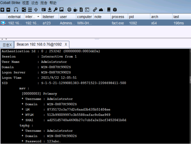The width and height of the screenshot is (191, 144).
Task: Open the 攻击 menu
Action: pyautogui.click(x=35, y=3)
